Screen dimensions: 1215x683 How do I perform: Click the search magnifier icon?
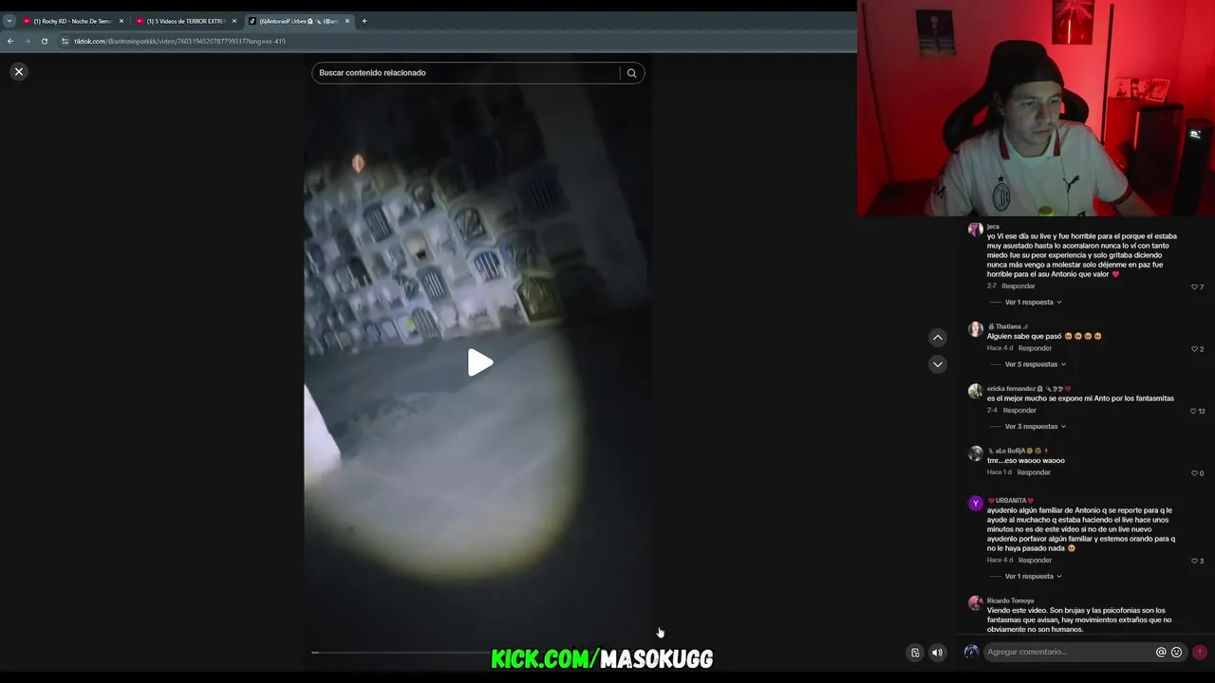click(x=631, y=73)
